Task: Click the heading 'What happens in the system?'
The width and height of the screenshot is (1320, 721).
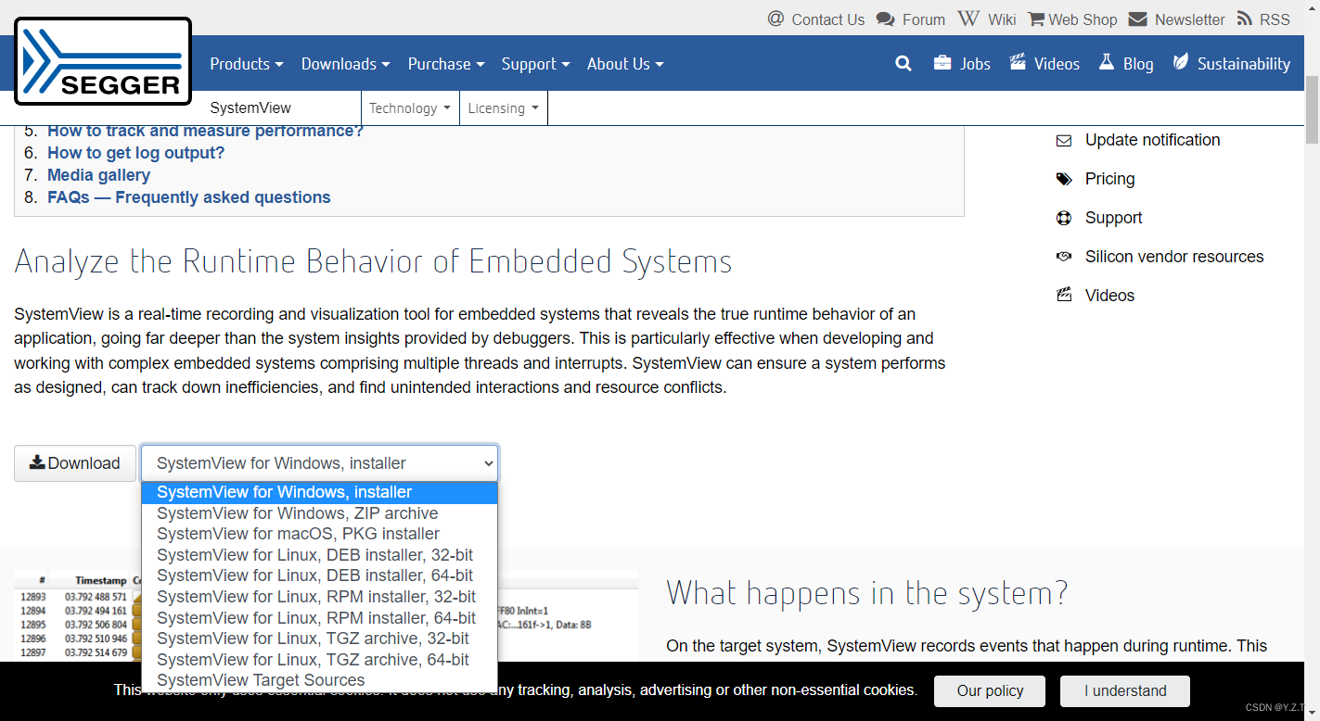Action: tap(867, 592)
